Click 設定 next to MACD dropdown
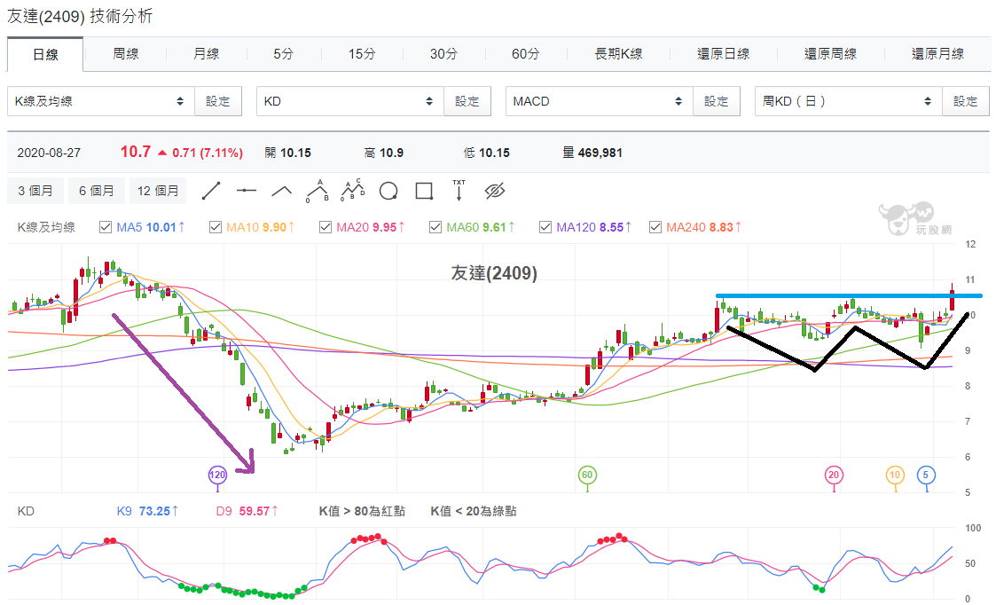This screenshot has width=996, height=605. pyautogui.click(x=716, y=101)
